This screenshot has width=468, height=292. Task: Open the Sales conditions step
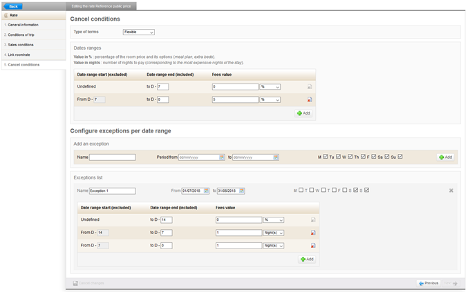[21, 44]
